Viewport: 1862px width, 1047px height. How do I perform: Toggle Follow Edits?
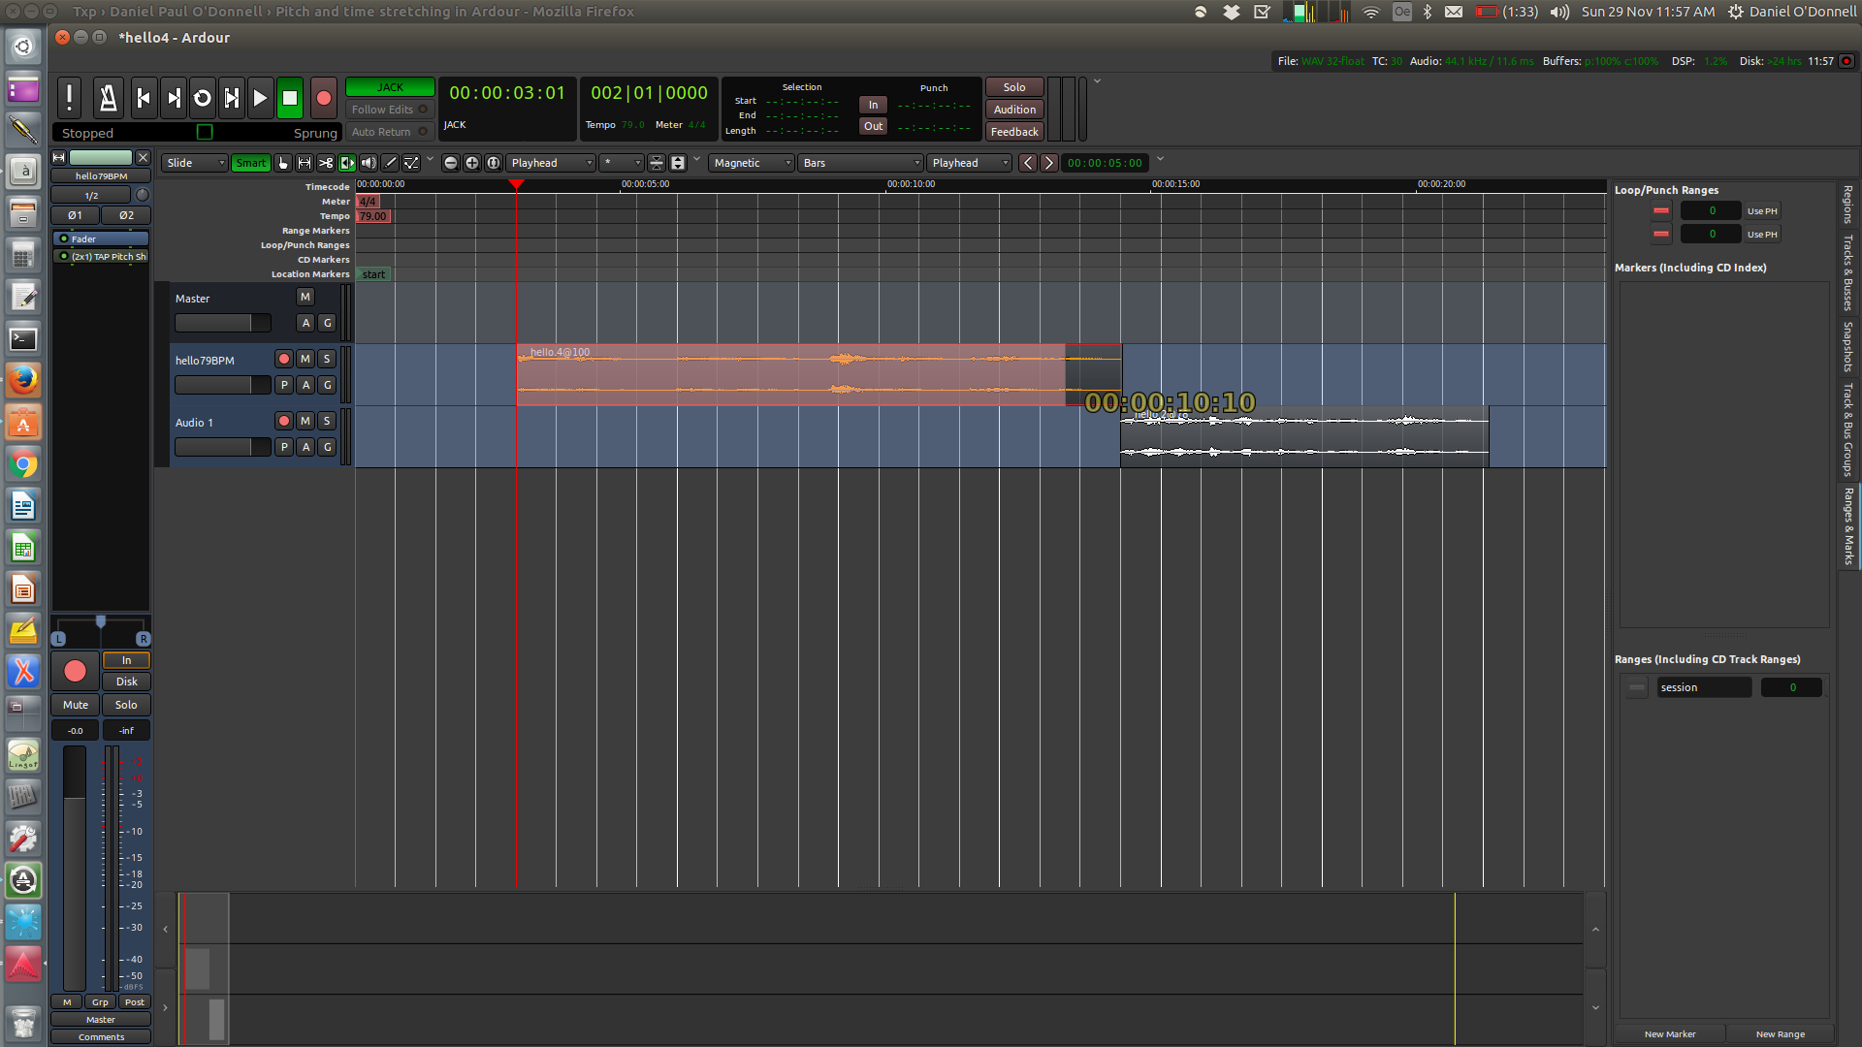click(x=389, y=110)
